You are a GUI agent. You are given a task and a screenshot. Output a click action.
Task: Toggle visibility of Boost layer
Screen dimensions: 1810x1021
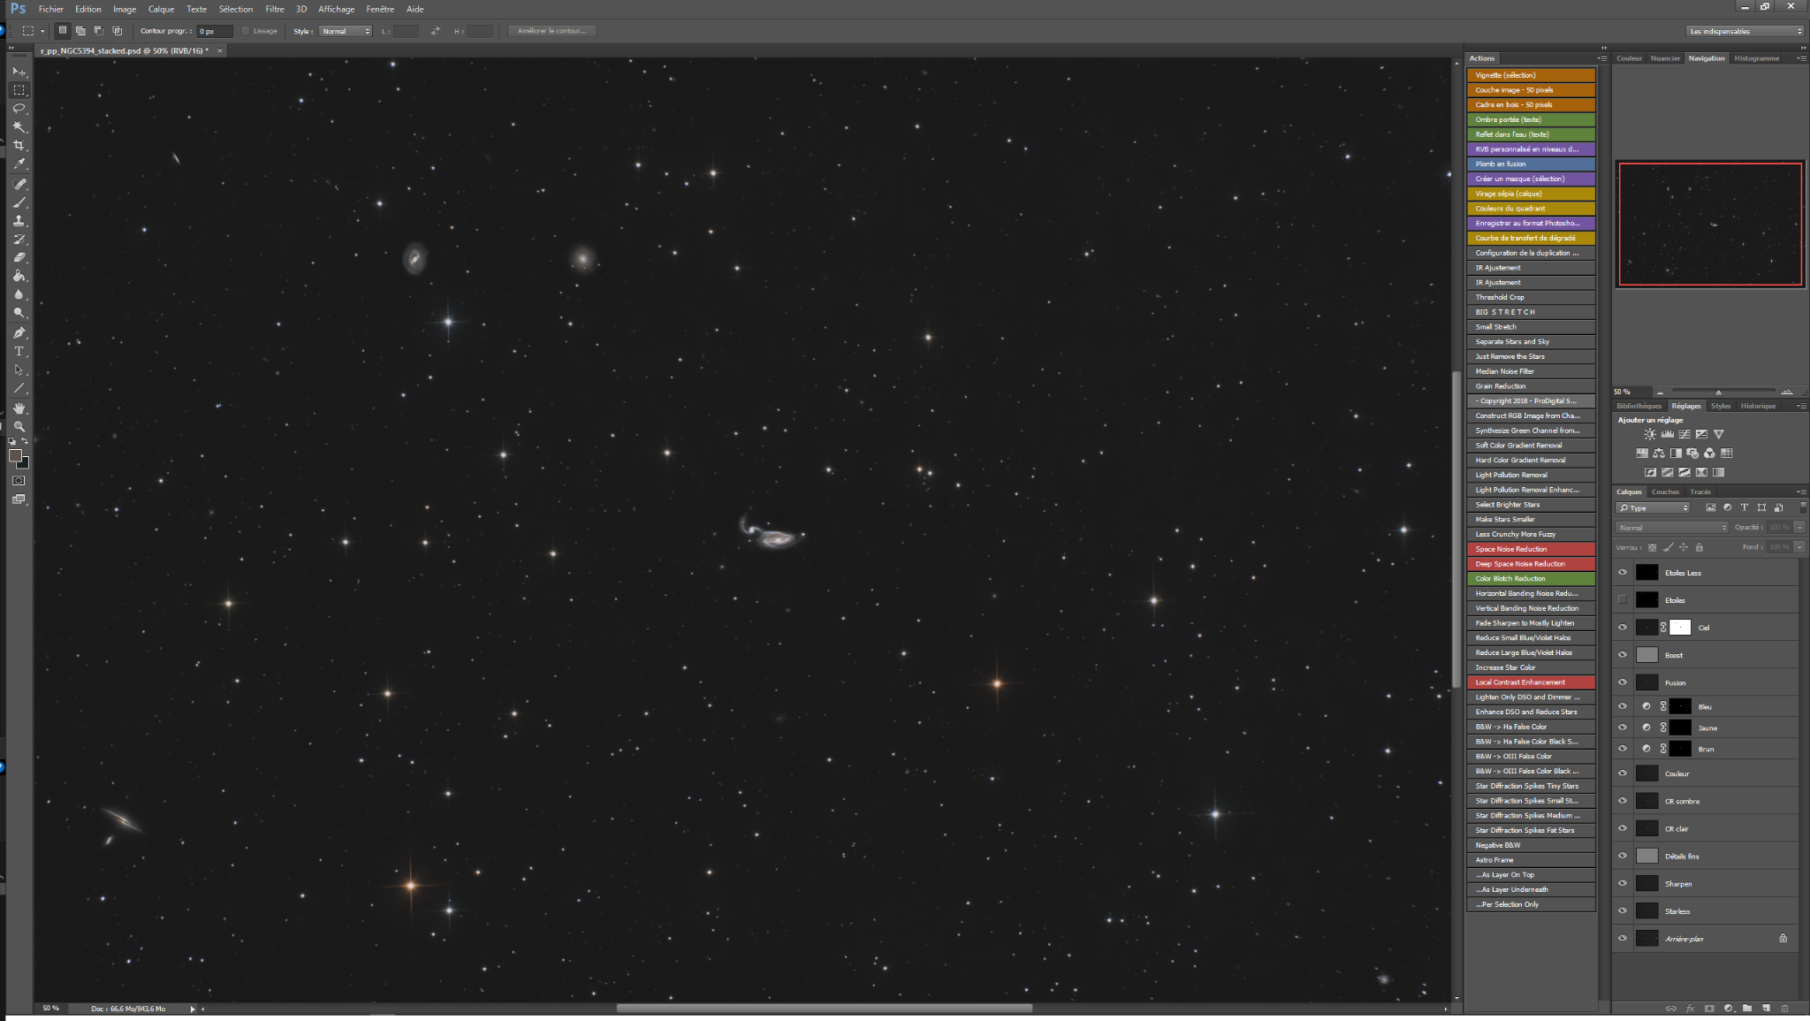coord(1622,655)
